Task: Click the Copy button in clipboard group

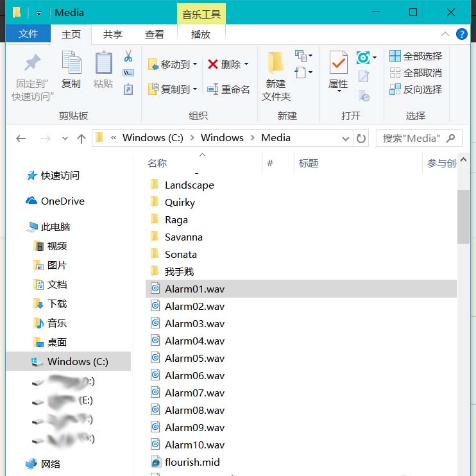Action: 71,69
